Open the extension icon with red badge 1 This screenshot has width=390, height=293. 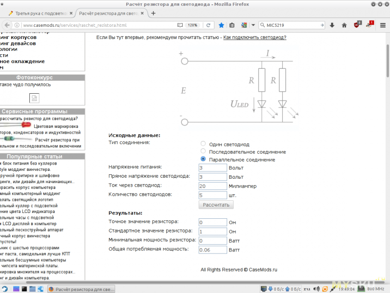pos(370,25)
